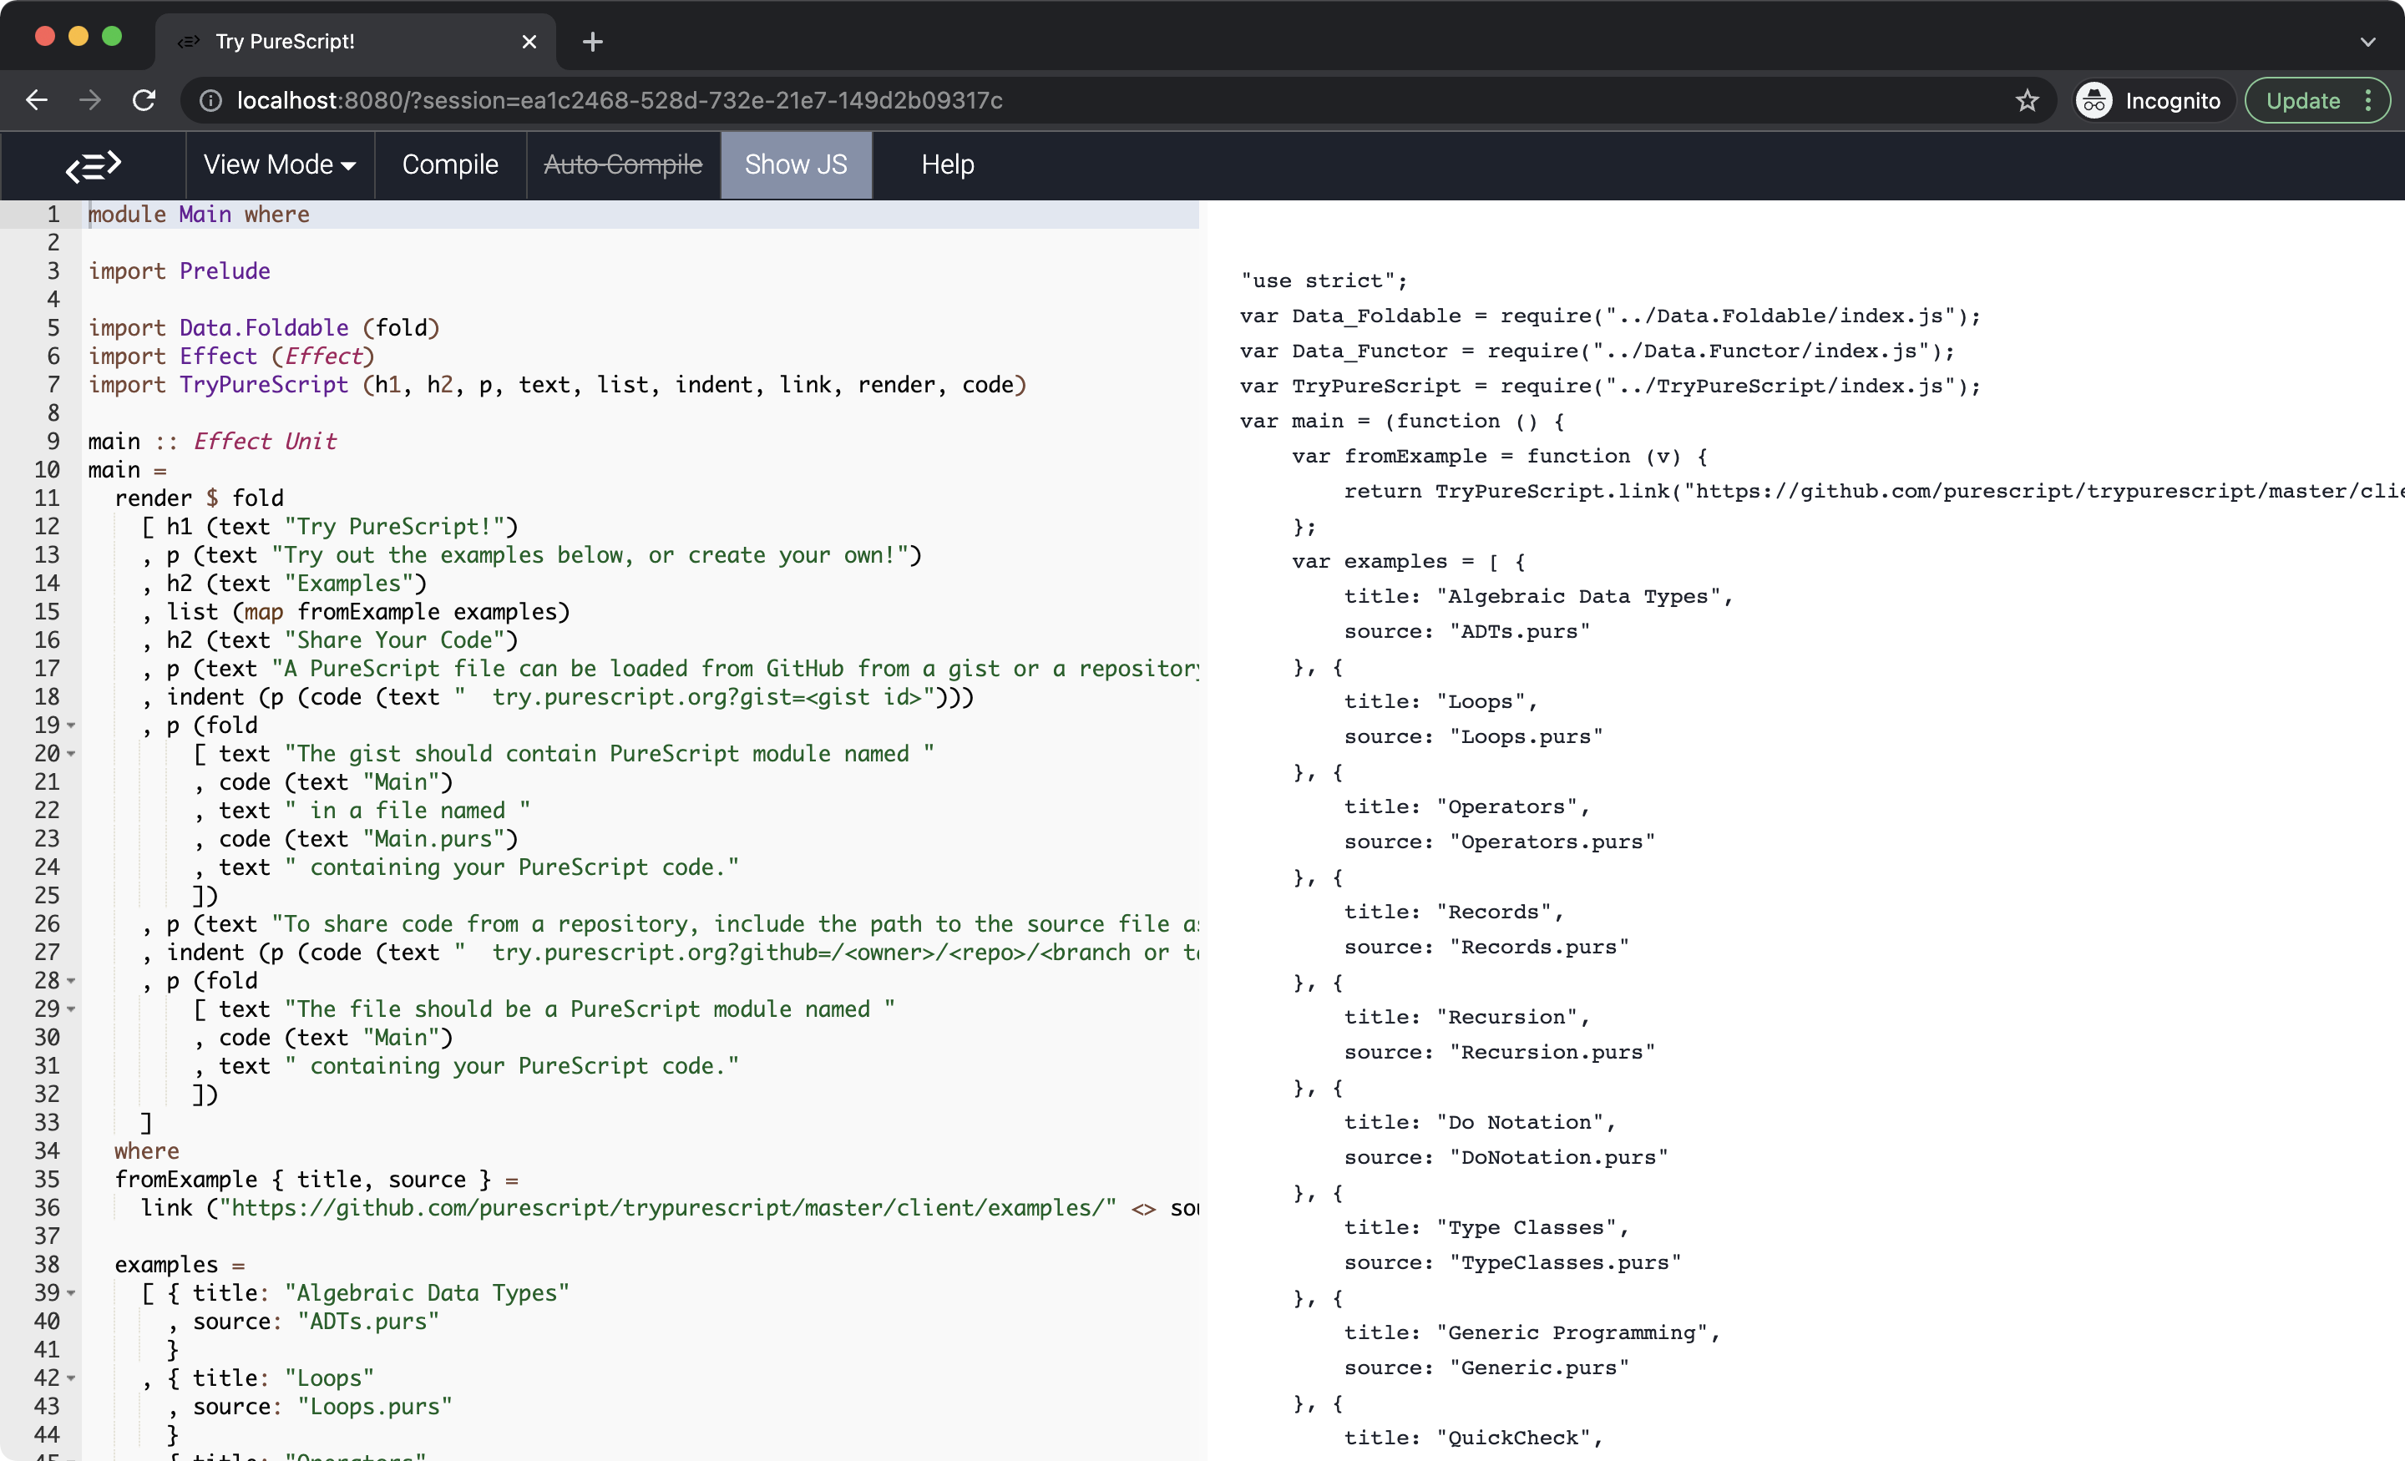Collapse code fold at line 28
The width and height of the screenshot is (2405, 1461).
(71, 981)
